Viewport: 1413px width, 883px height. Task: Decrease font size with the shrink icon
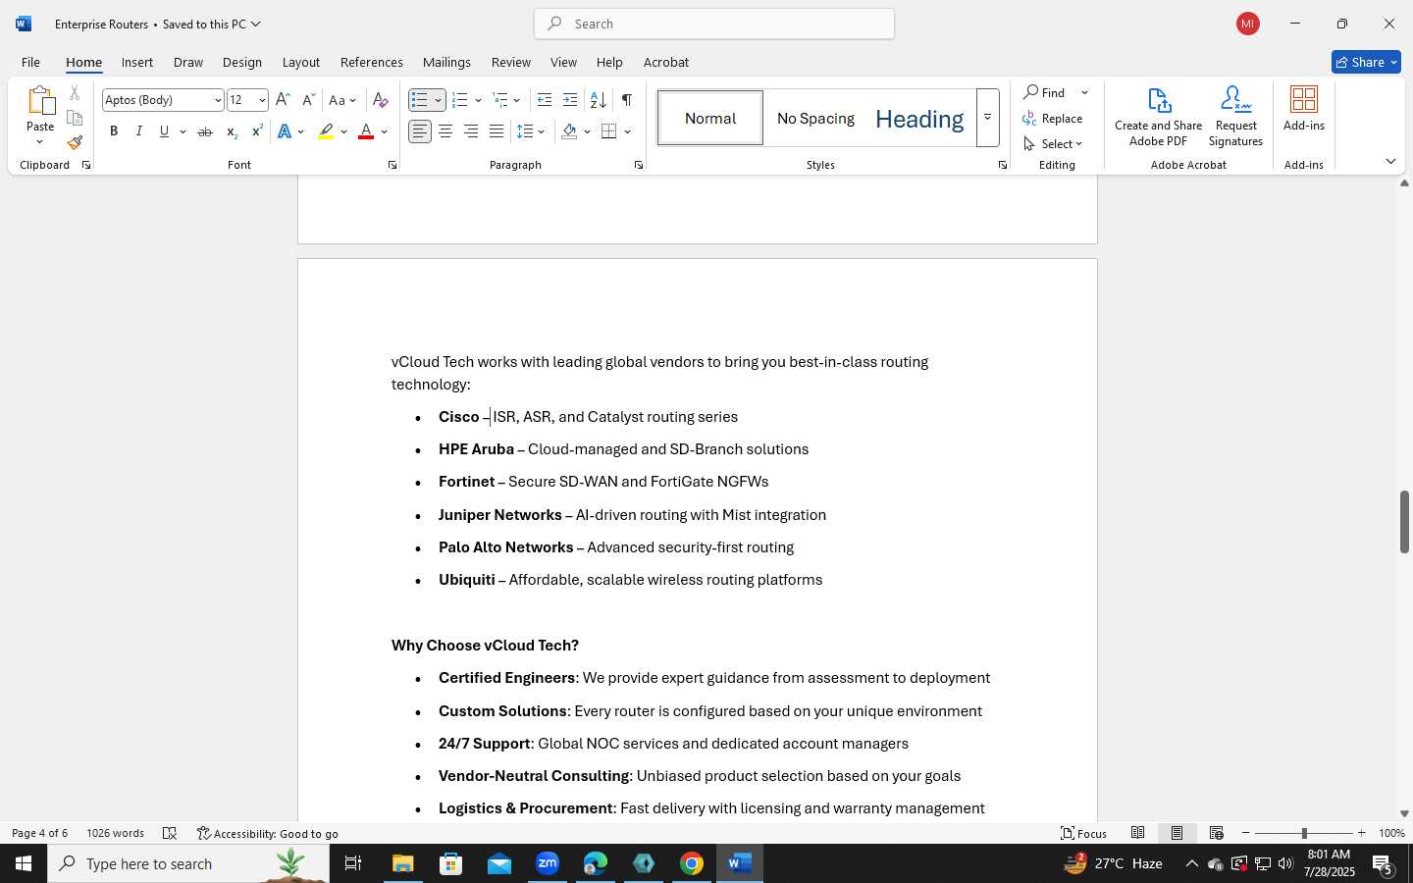point(308,100)
